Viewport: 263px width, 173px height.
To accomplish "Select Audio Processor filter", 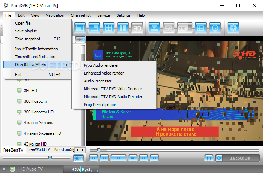I will [x=114, y=81].
